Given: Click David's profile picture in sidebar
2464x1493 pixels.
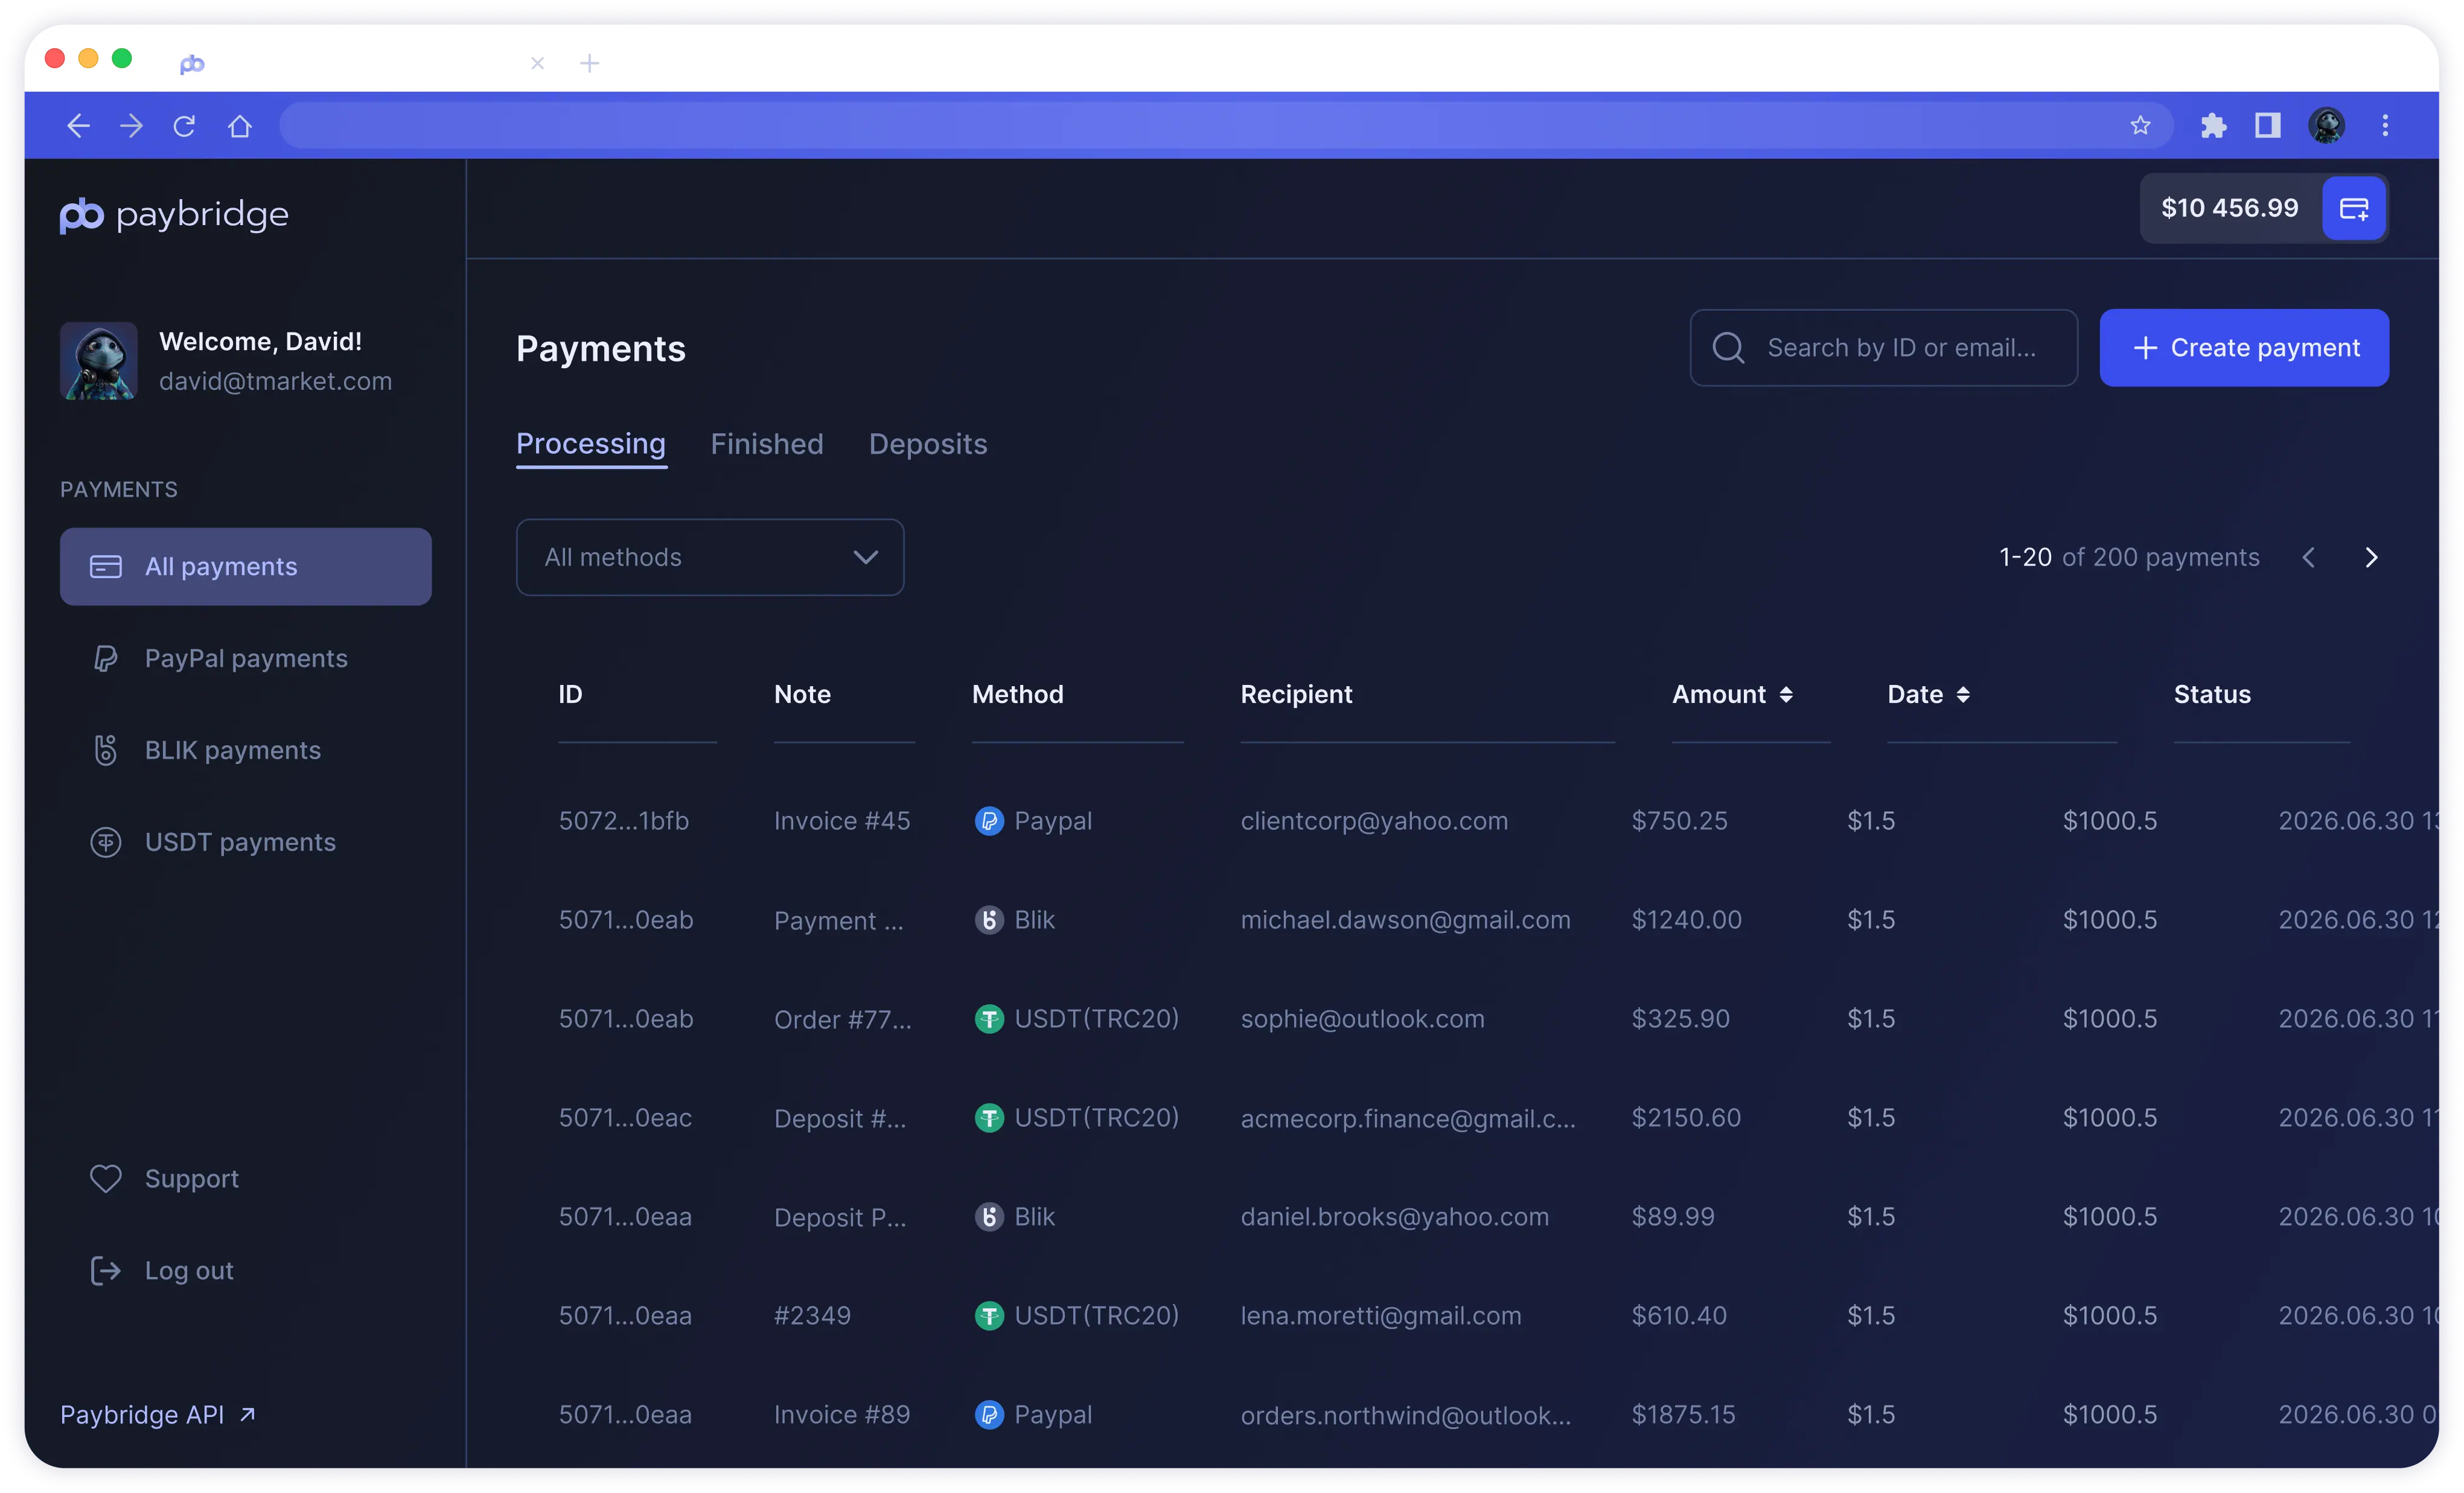Looking at the screenshot, I should click(x=98, y=361).
